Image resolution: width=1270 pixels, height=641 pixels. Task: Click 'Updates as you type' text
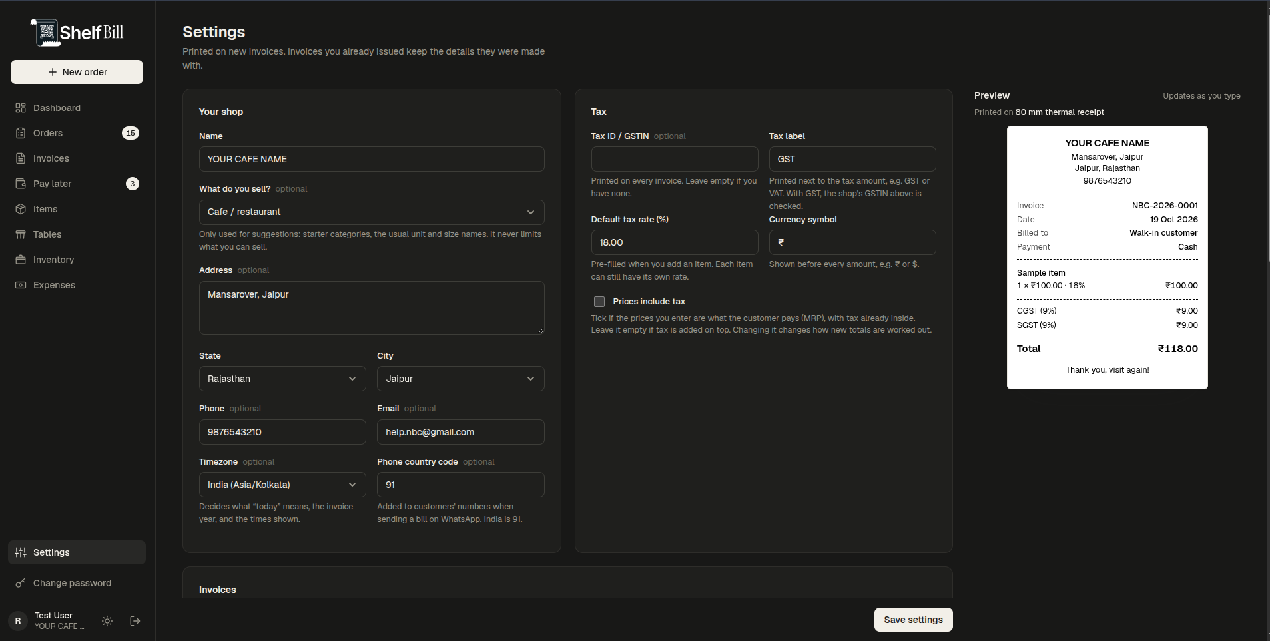[1201, 96]
